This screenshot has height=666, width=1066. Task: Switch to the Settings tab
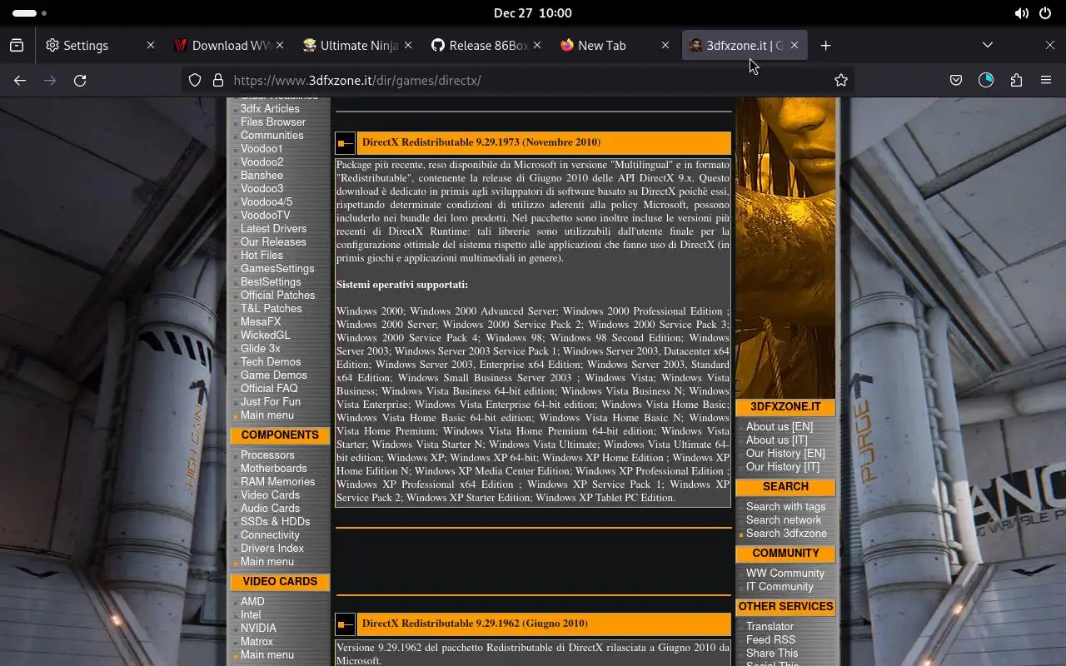point(100,46)
